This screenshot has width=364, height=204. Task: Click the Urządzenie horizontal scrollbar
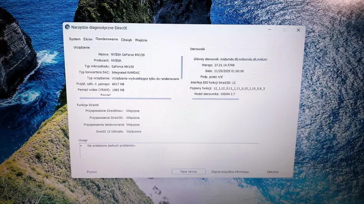(x=125, y=98)
